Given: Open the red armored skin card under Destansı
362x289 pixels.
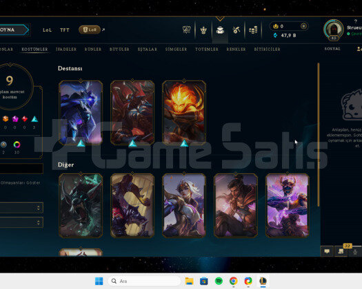Looking at the screenshot, I should point(132,112).
